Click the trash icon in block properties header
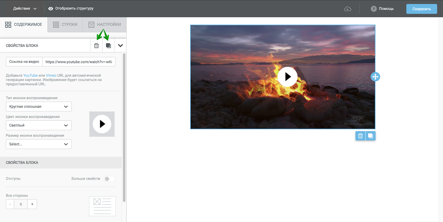 96,46
